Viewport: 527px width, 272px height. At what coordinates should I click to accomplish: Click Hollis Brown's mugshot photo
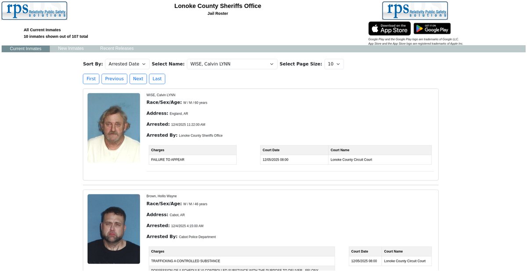[x=114, y=229]
